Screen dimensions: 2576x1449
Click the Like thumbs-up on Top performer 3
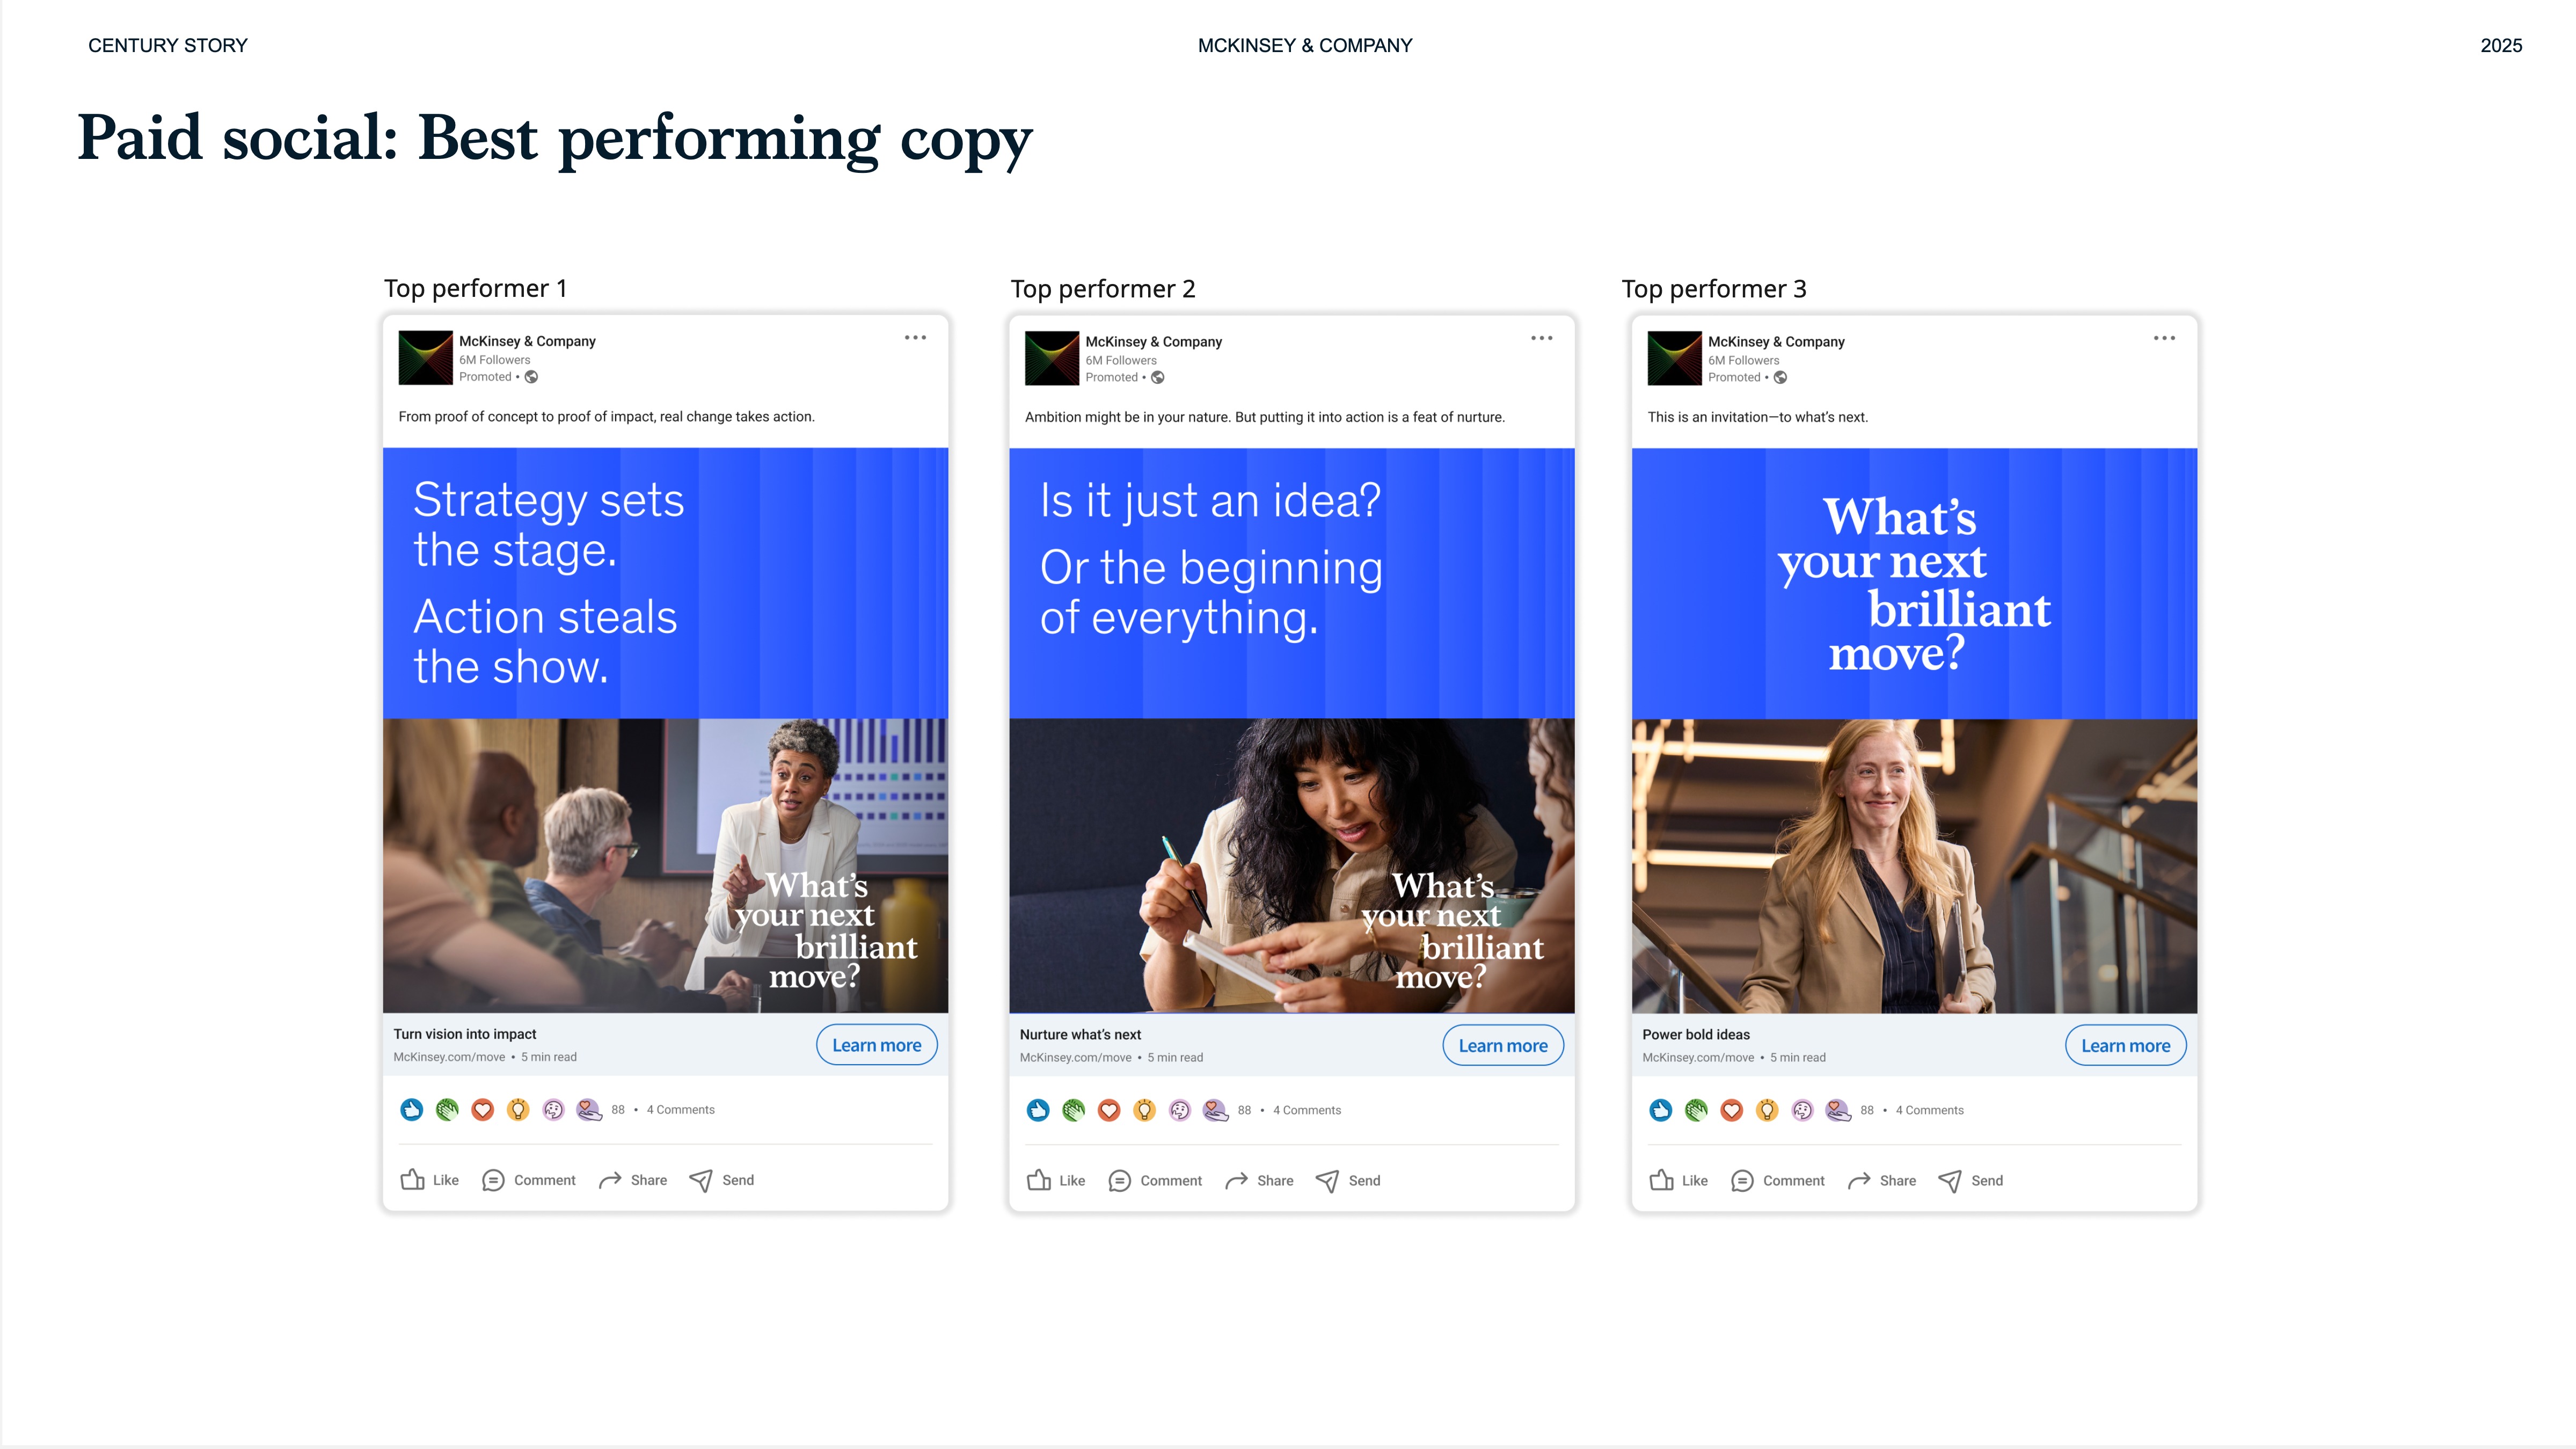[x=1661, y=1180]
